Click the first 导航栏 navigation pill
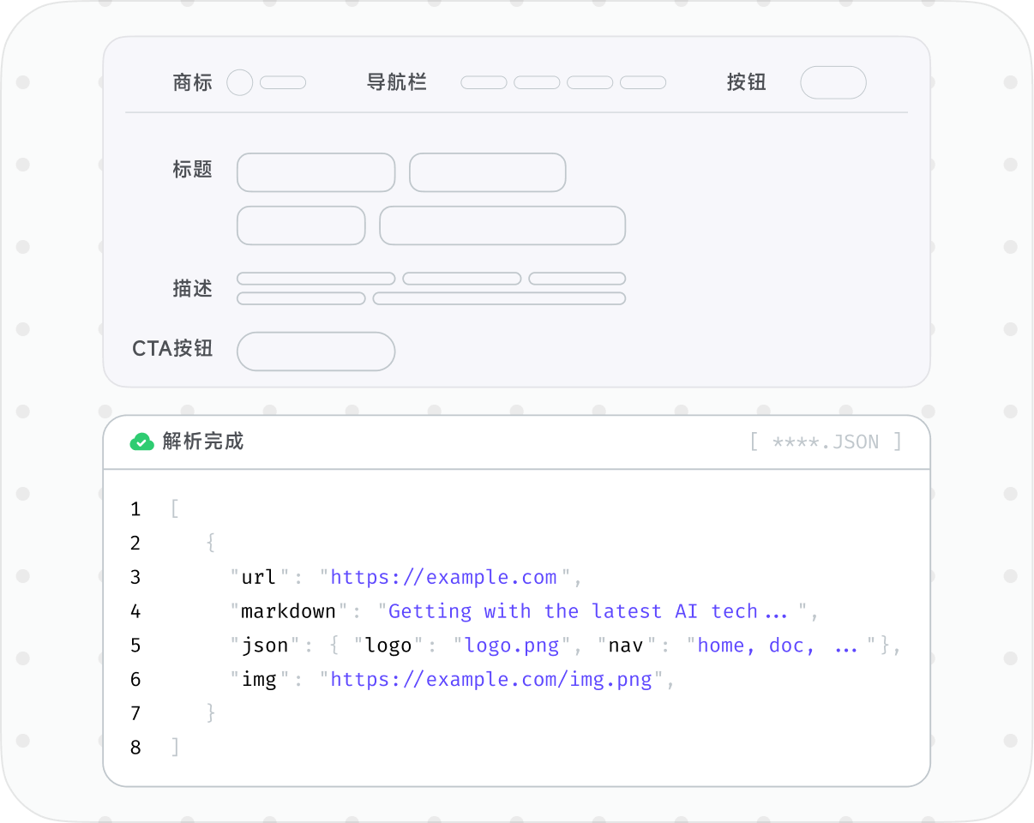The height and width of the screenshot is (823, 1034). (x=484, y=82)
